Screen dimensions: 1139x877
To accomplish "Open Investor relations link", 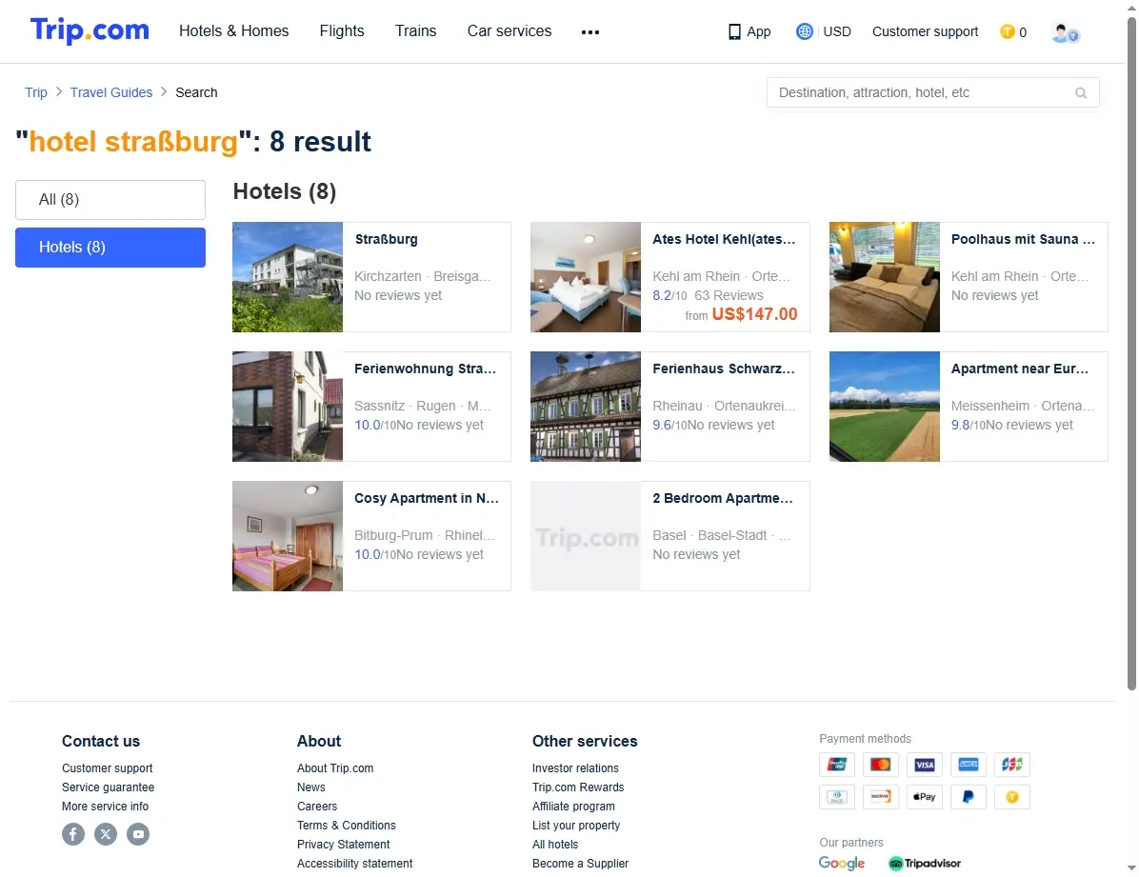I will (x=575, y=768).
